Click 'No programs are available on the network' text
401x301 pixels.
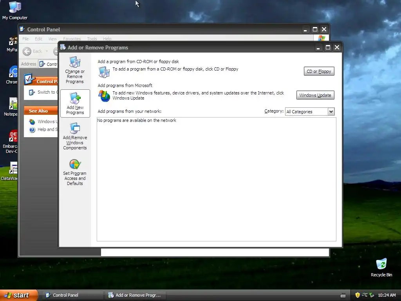tap(137, 120)
